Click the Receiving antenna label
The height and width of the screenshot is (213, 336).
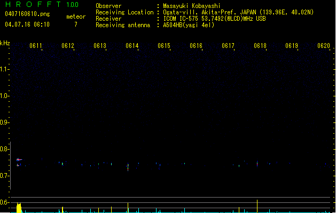123,25
